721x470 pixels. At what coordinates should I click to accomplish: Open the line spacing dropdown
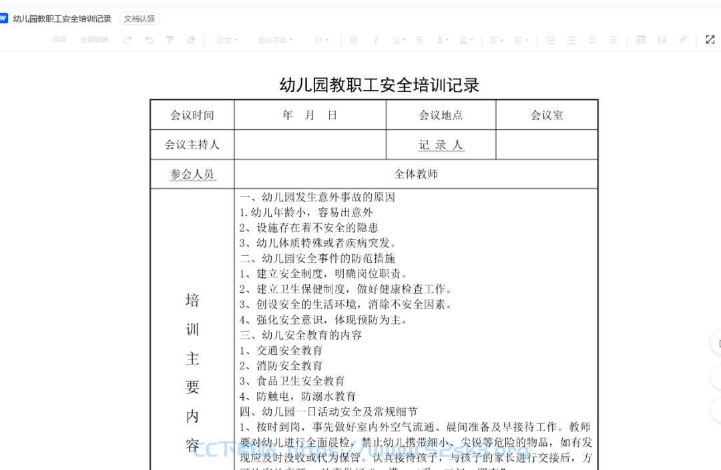[521, 40]
